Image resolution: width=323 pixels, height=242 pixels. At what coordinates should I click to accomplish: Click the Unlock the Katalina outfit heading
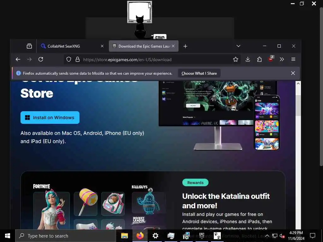pyautogui.click(x=226, y=201)
